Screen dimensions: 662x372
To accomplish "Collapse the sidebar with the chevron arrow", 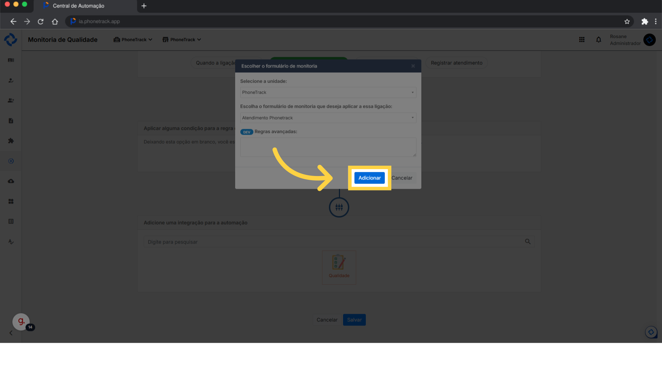I will [11, 333].
